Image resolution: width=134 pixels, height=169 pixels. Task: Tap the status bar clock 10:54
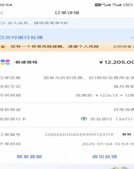point(6,5)
